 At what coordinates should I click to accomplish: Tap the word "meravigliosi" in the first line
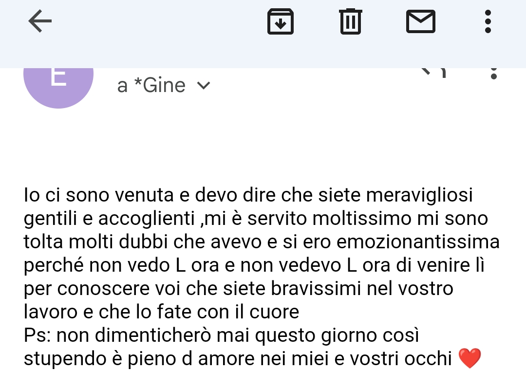pos(419,195)
